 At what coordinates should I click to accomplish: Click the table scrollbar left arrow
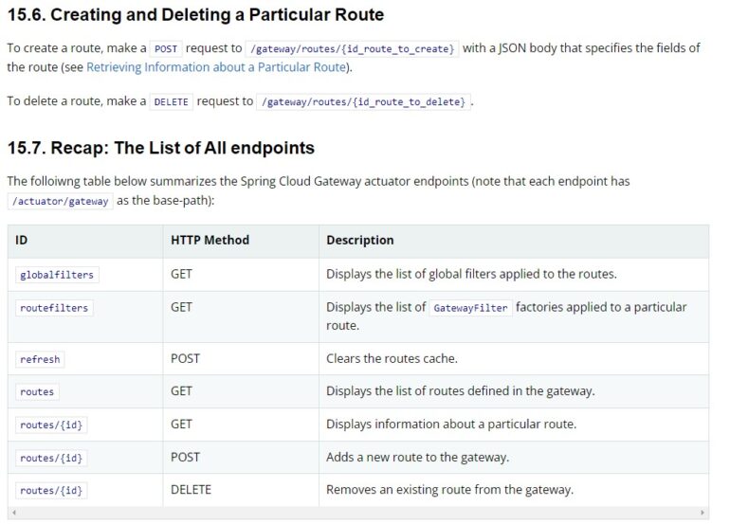(x=14, y=513)
